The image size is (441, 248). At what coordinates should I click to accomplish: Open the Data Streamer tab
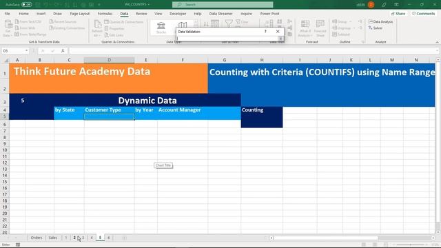(220, 14)
